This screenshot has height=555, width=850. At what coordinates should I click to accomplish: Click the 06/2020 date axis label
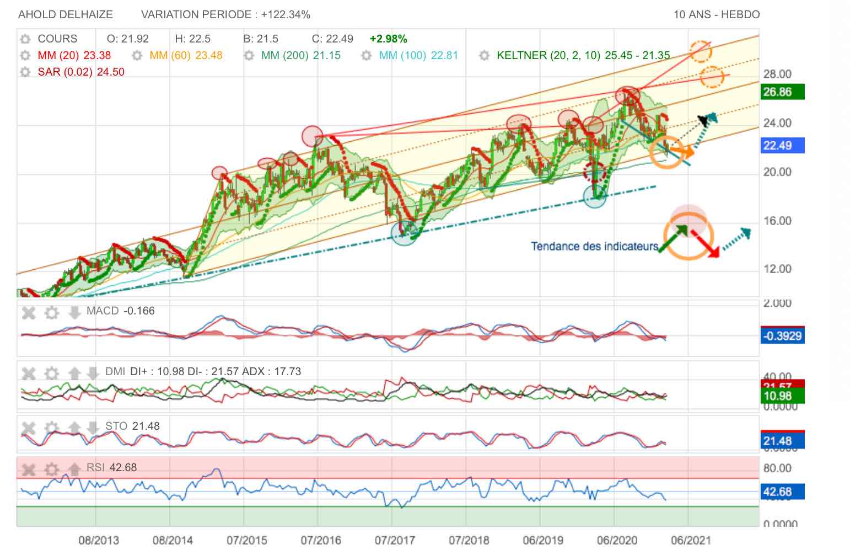[617, 541]
